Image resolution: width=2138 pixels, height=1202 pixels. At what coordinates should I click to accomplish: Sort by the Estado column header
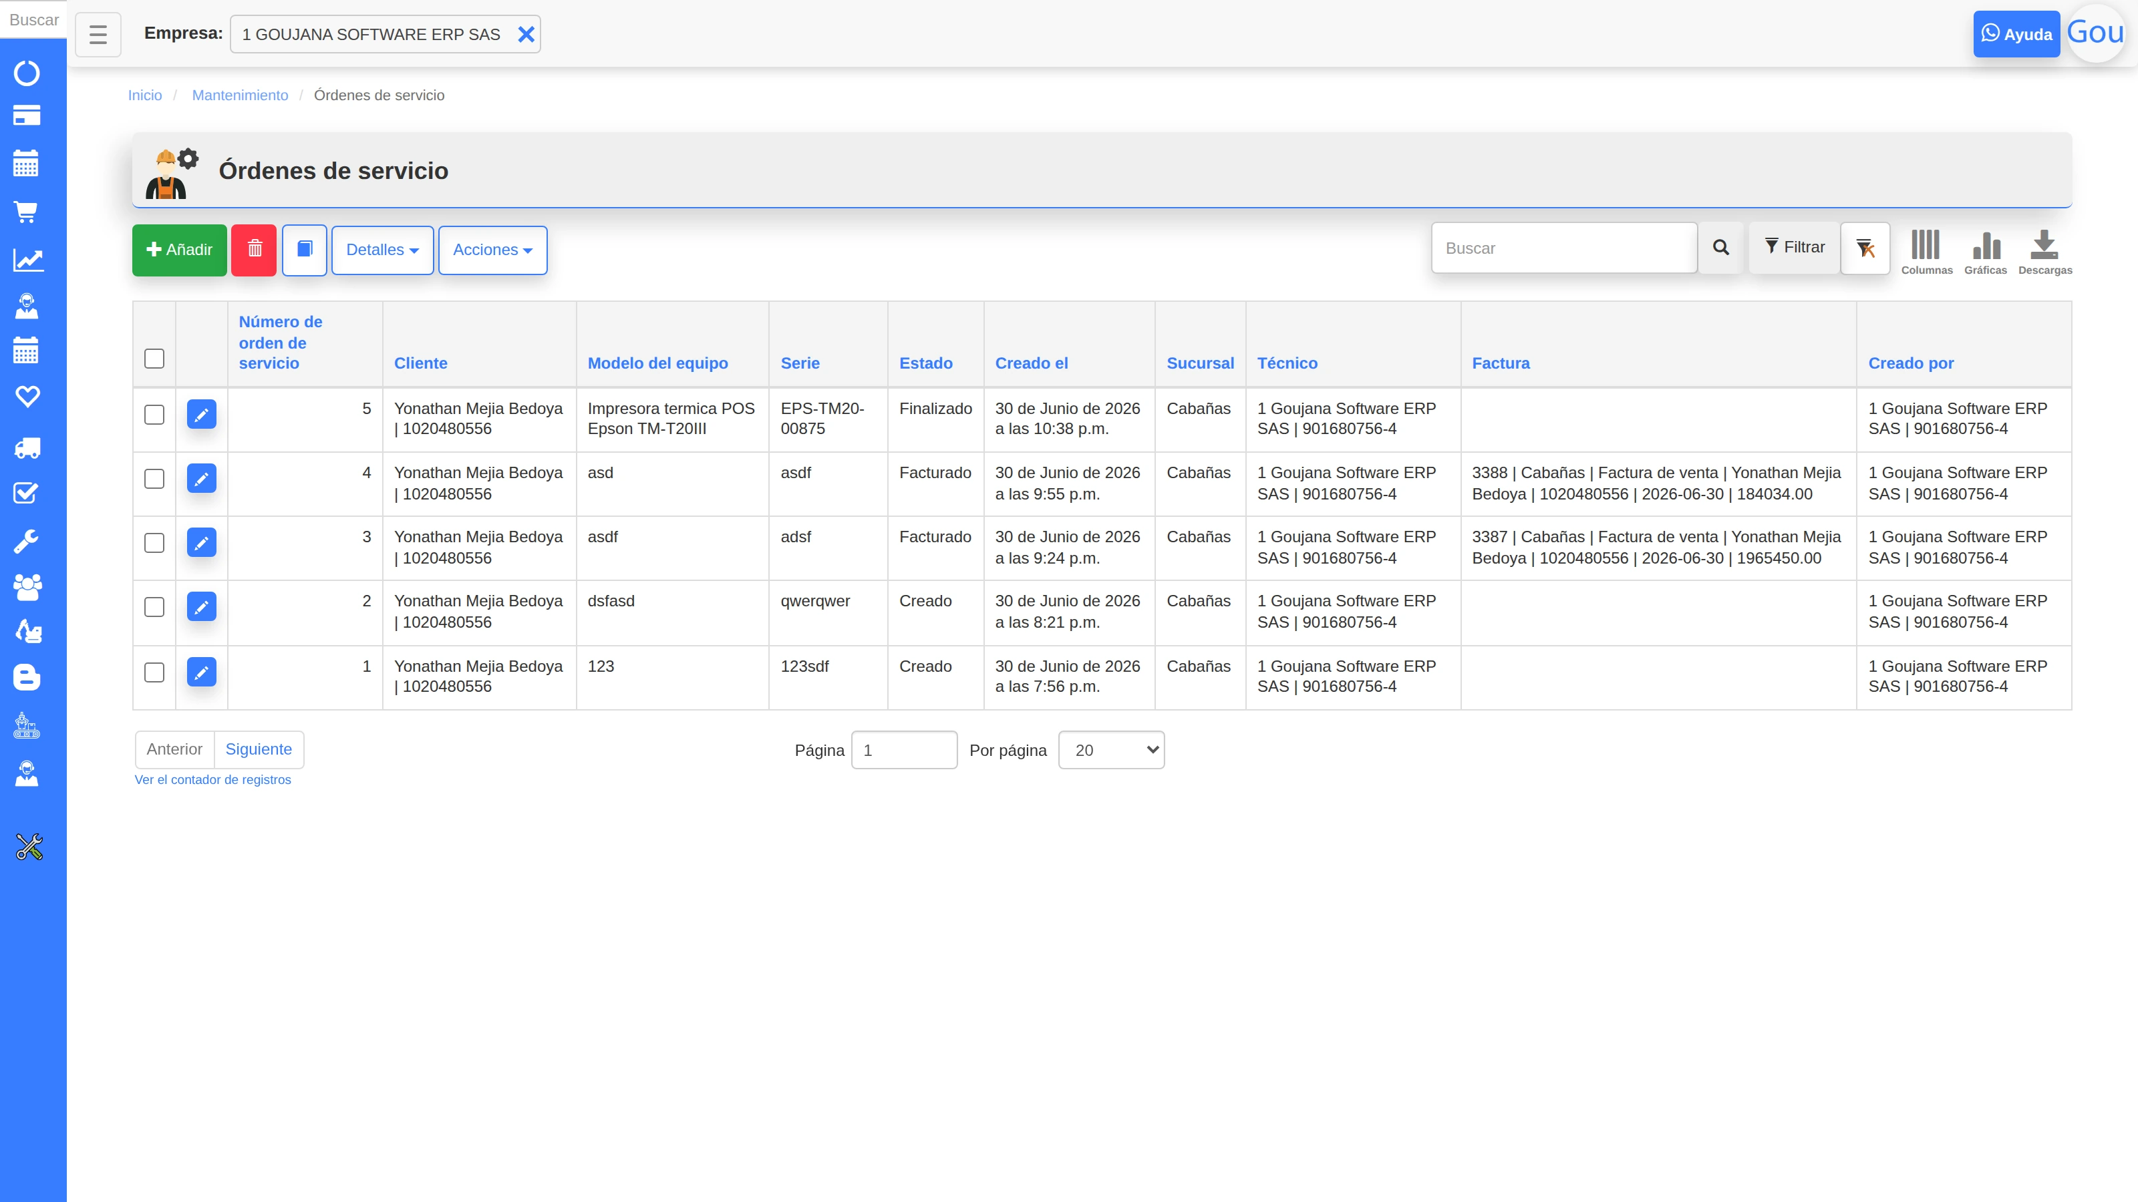pyautogui.click(x=925, y=363)
